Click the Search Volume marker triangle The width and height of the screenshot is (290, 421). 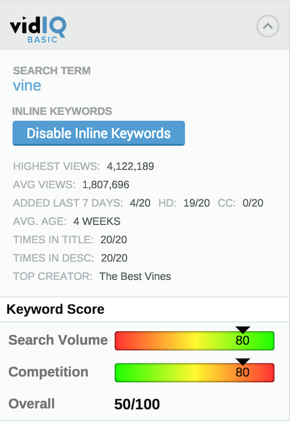(243, 330)
